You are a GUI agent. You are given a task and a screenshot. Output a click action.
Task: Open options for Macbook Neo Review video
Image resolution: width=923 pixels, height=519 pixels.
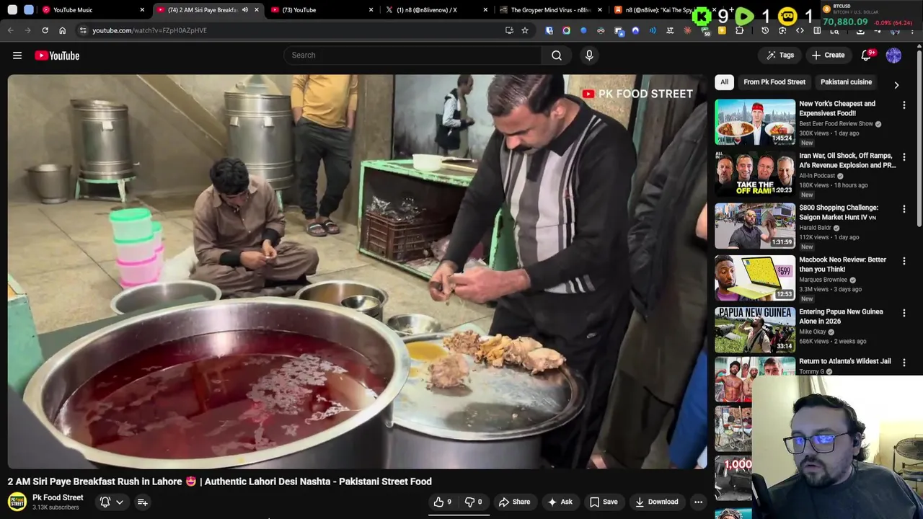(904, 261)
